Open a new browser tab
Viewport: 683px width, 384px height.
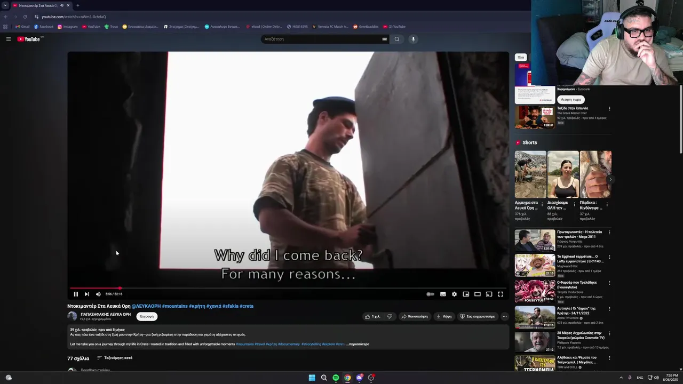pos(77,5)
